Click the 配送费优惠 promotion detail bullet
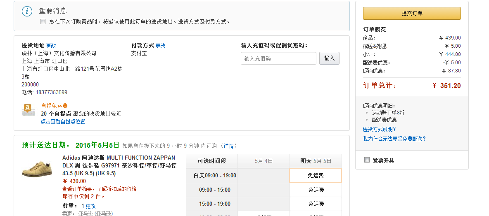The width and height of the screenshot is (489, 216). coord(384,120)
